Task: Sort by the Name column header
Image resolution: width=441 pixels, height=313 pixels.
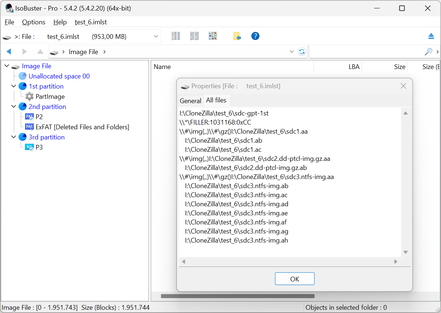Action: (x=232, y=66)
